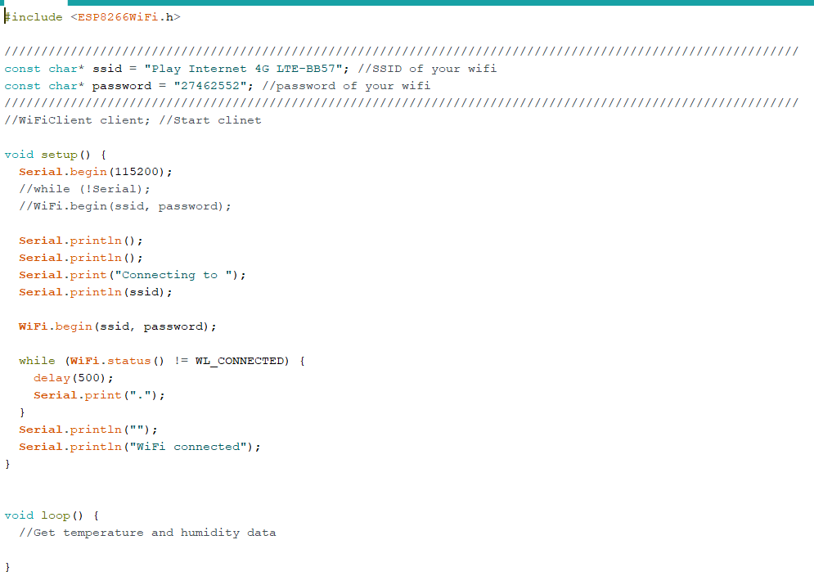Click the "Play Internet 4G LTE-BB57" string

244,69
